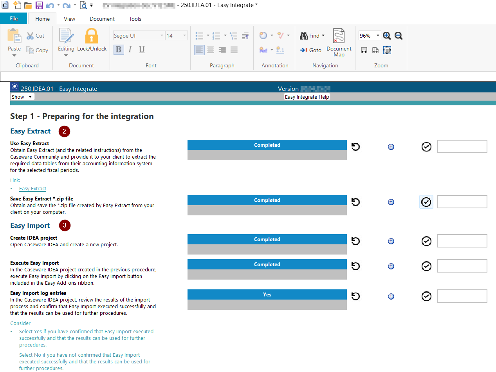Viewport: 496px width, 372px height.
Task: Toggle sign-off check for Save Easy Extract zip row
Action: click(x=426, y=202)
